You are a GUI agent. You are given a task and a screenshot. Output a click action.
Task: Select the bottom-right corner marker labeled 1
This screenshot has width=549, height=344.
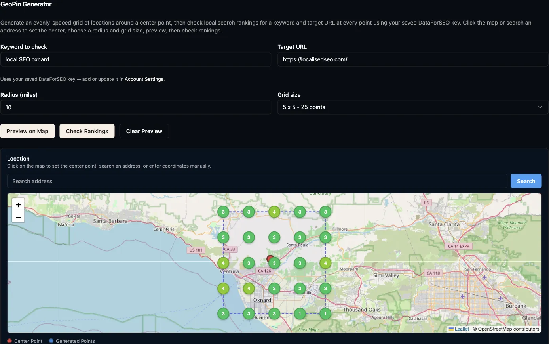pos(325,314)
